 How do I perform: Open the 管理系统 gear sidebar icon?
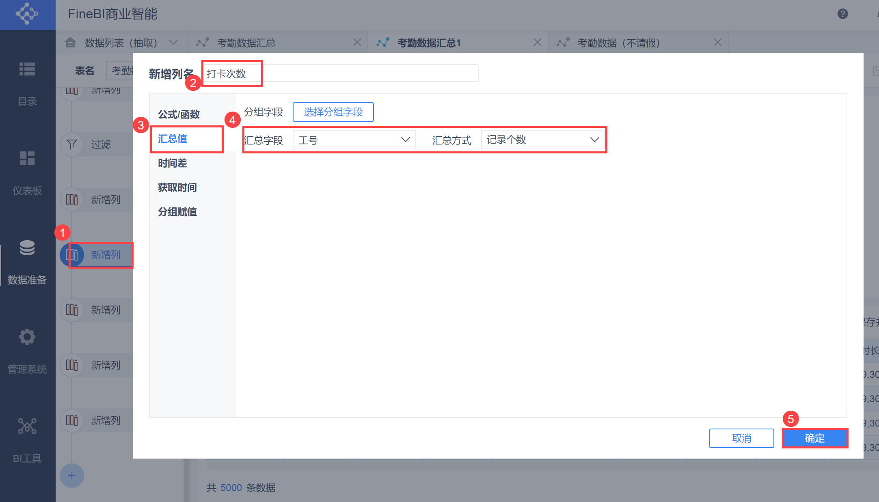pos(27,337)
